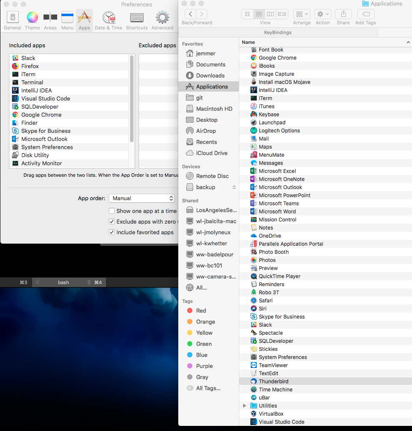Open the Finder Action gear menu

(323, 14)
